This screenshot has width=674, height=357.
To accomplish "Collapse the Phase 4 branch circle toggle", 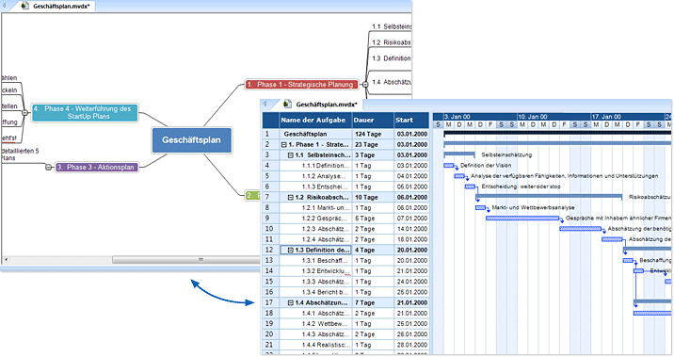I will pyautogui.click(x=24, y=113).
